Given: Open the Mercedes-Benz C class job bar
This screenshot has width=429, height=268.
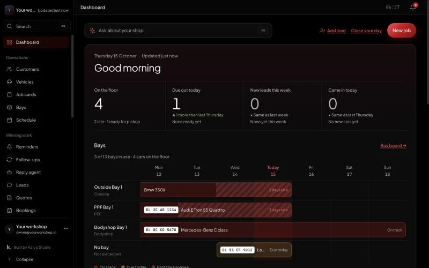Looking at the screenshot, I should 273,230.
